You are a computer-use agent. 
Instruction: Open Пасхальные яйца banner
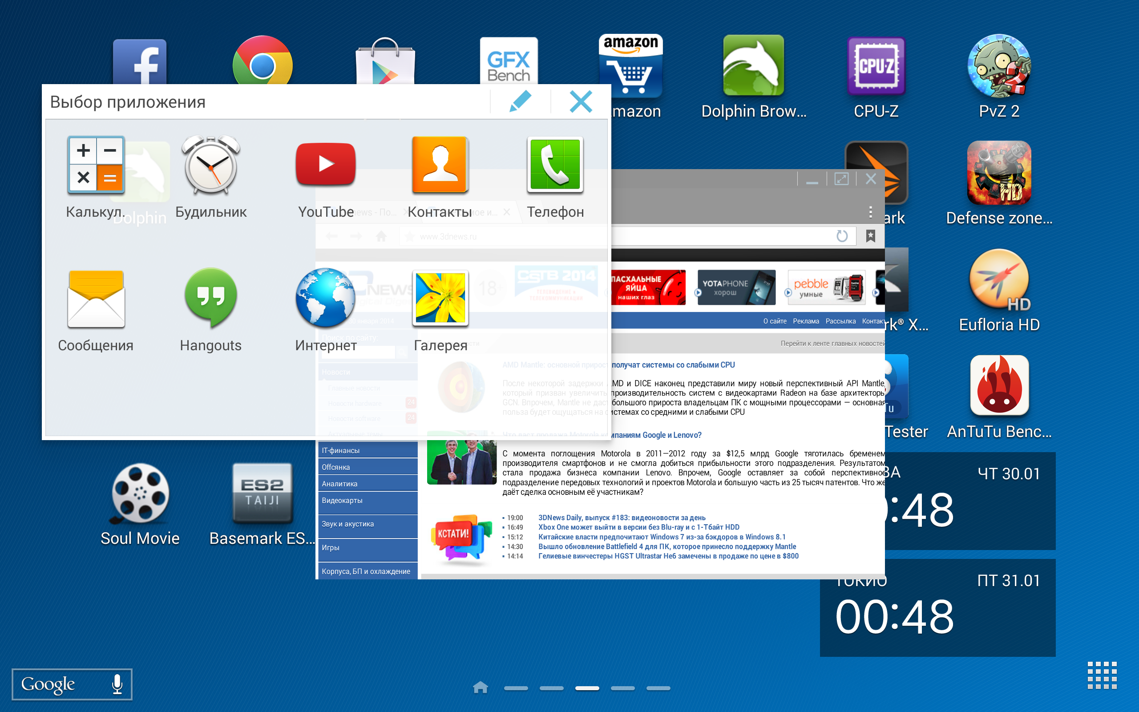click(648, 287)
